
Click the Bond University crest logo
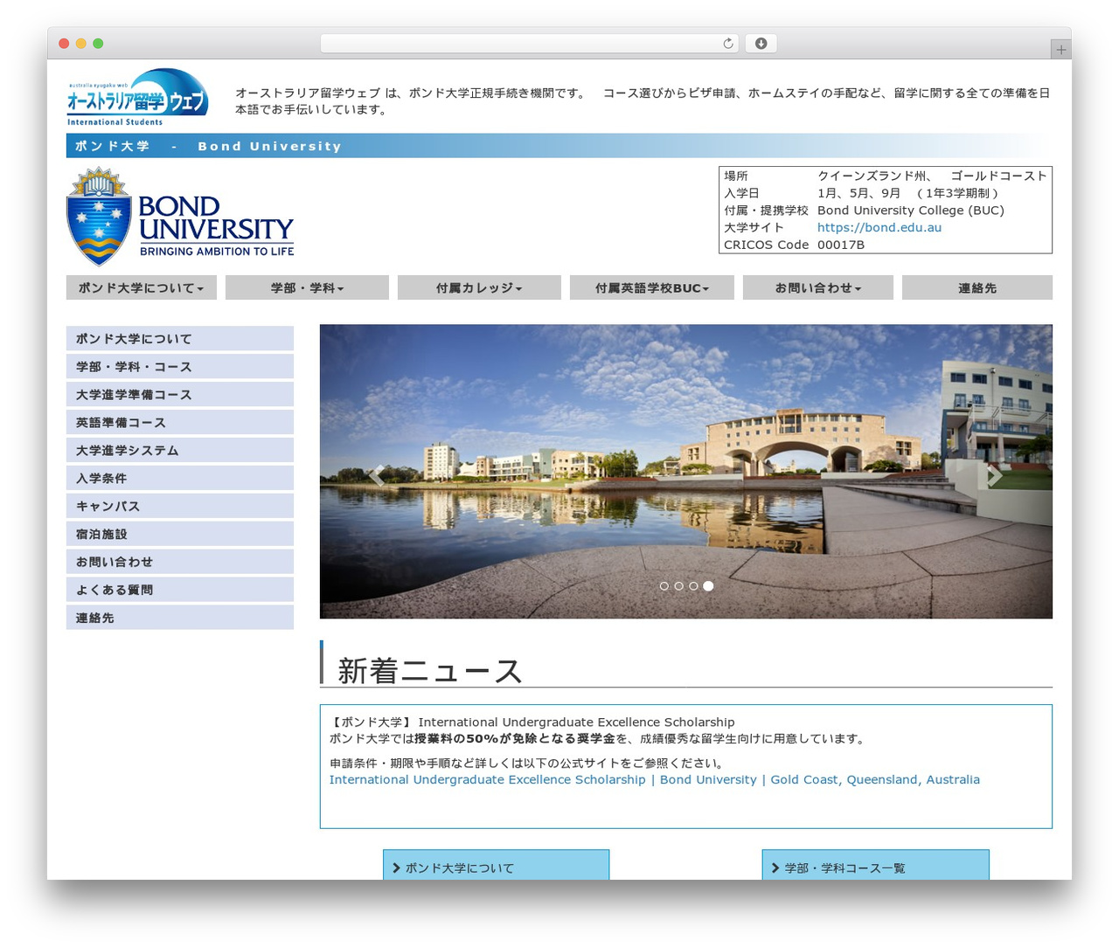[180, 218]
